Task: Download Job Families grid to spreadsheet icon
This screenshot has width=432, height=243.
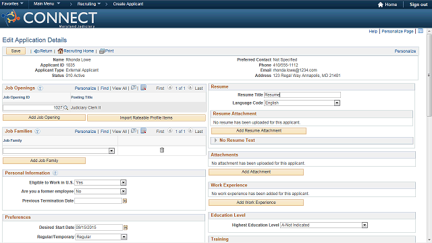Action: pos(143,131)
